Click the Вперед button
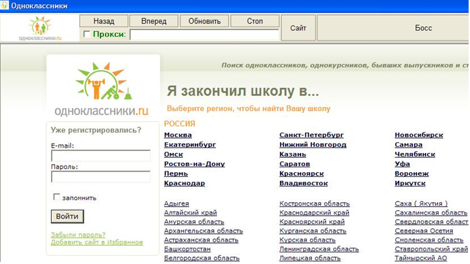This screenshot has height=264, width=470. click(154, 21)
